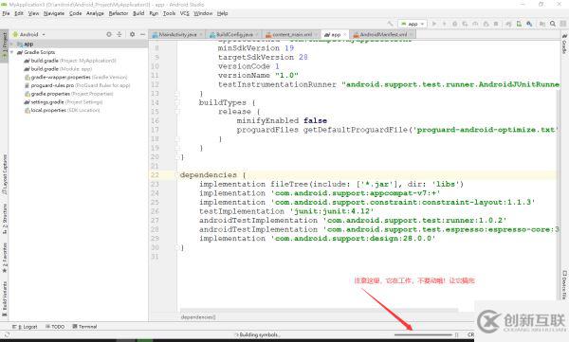Select build.gradle (Project: MyApplication3)
The width and height of the screenshot is (569, 342).
pyautogui.click(x=70, y=61)
